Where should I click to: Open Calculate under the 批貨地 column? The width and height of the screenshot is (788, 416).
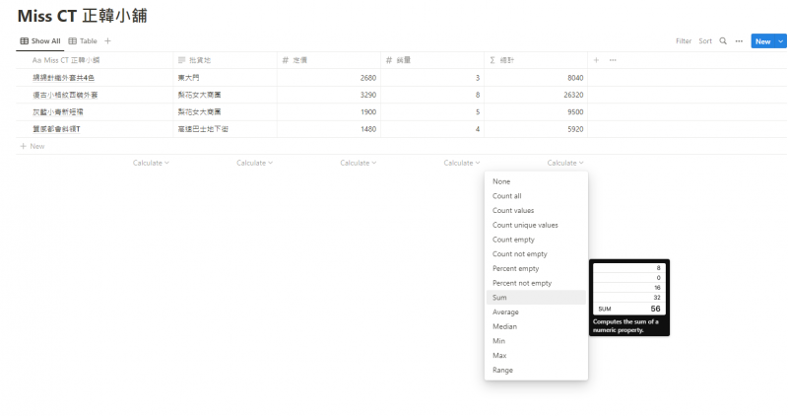coord(254,163)
